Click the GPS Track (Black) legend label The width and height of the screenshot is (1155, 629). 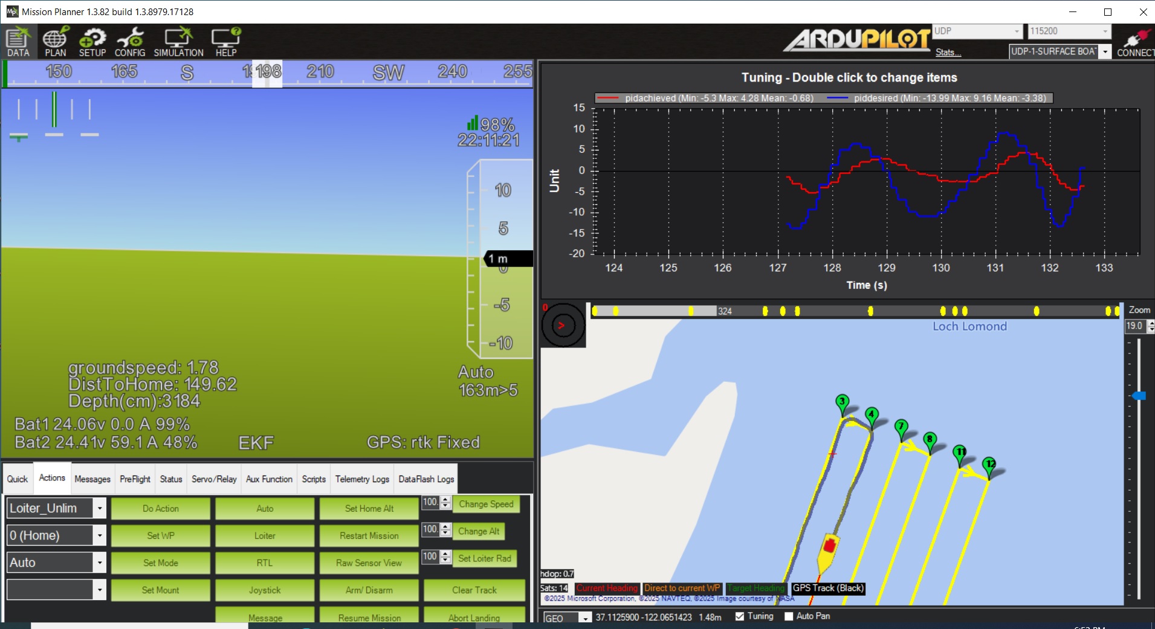(x=828, y=588)
